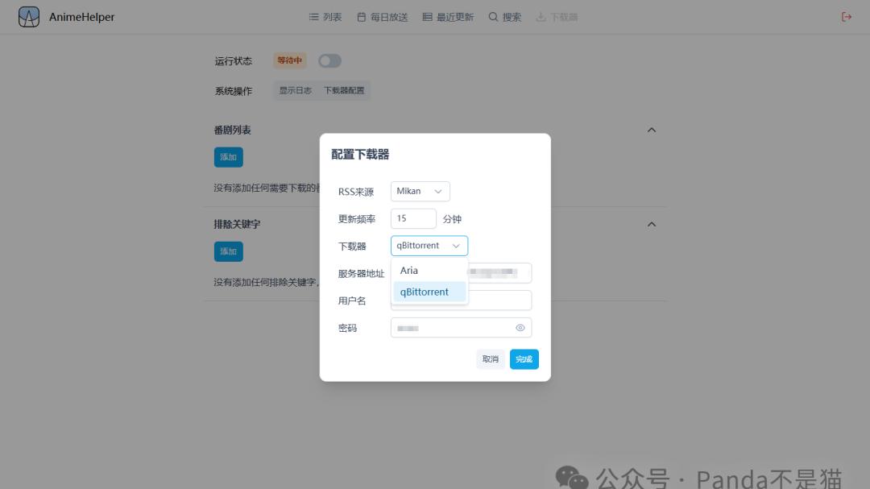Open the 下载器 downloader dropdown
This screenshot has width=870, height=489.
point(429,245)
